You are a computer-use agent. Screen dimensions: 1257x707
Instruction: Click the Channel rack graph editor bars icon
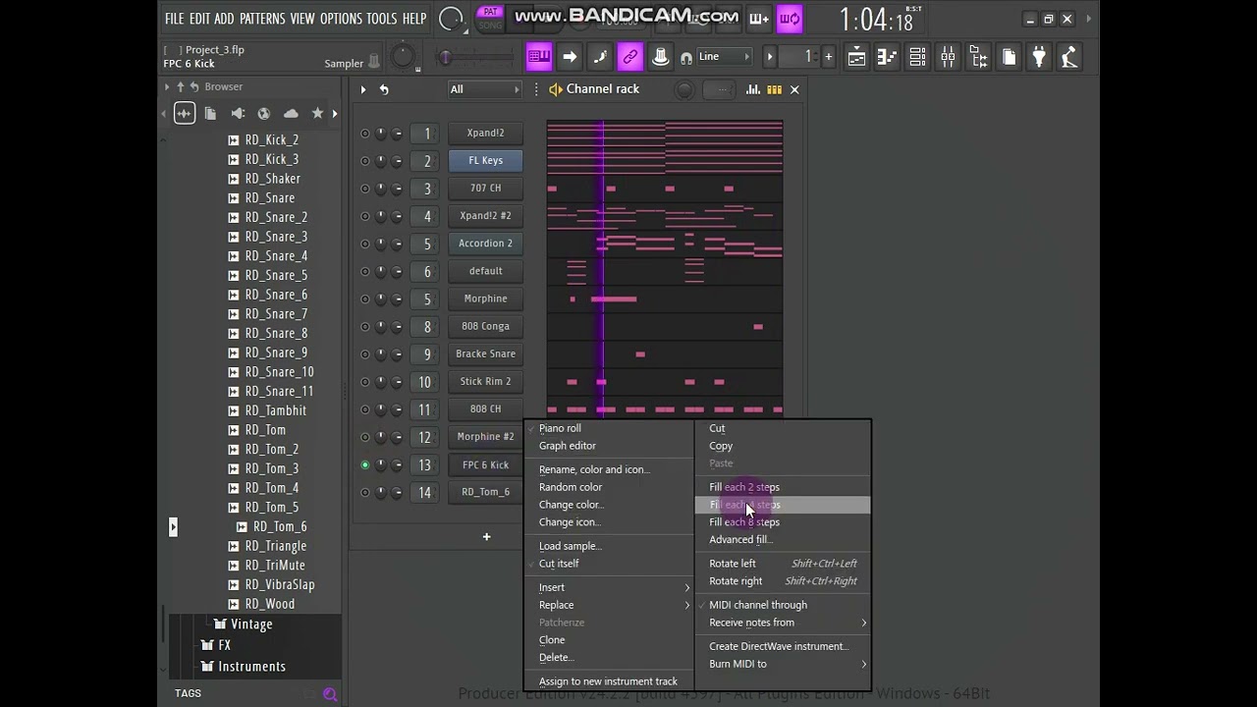753,89
